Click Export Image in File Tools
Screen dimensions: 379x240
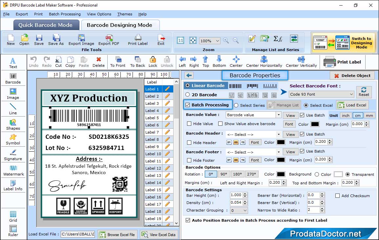81,40
